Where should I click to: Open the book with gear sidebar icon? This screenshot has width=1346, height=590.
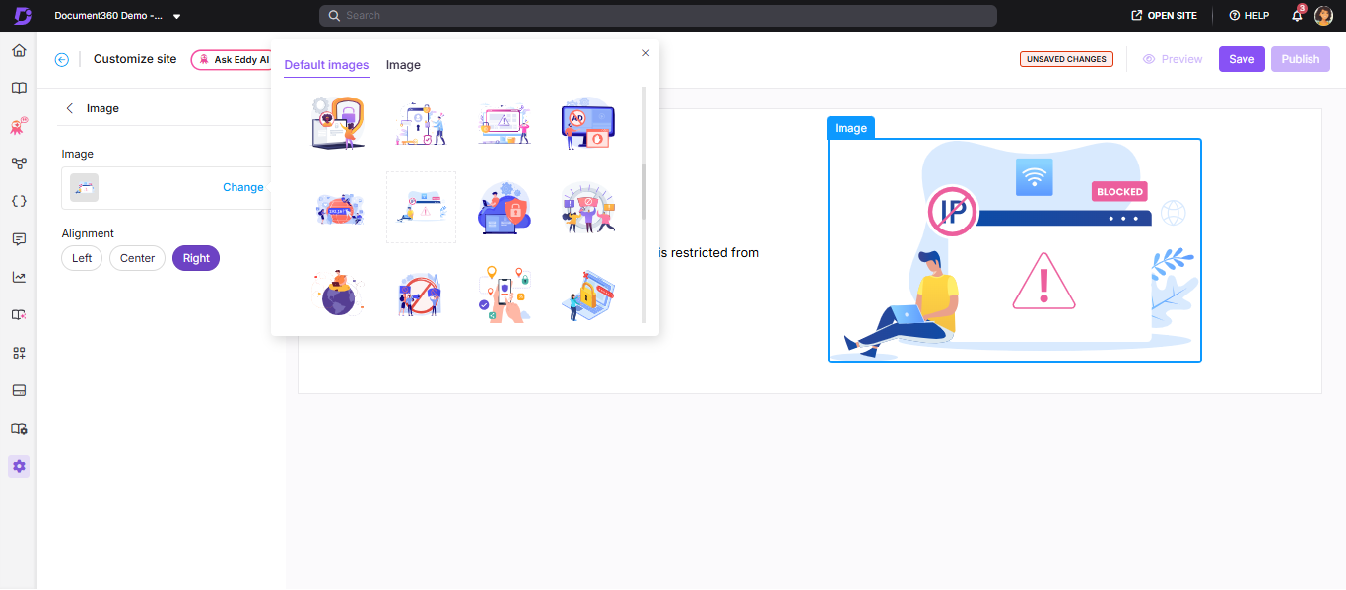(x=19, y=428)
